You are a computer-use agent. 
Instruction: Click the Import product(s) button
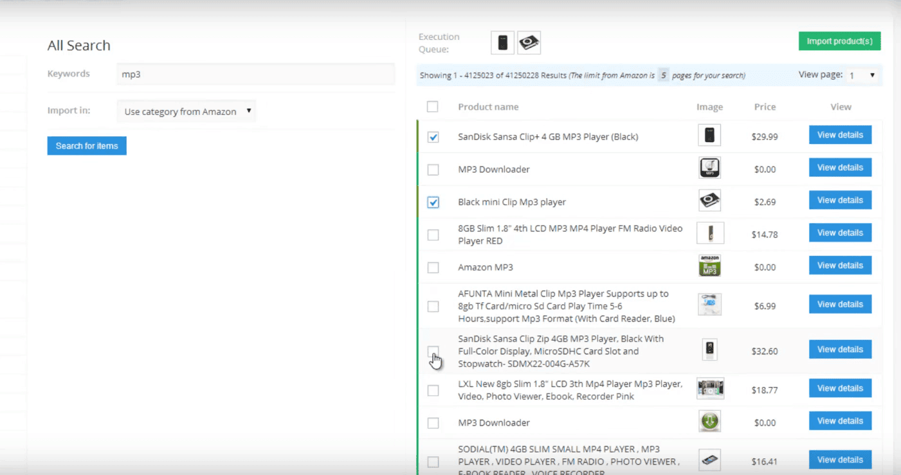pyautogui.click(x=839, y=41)
